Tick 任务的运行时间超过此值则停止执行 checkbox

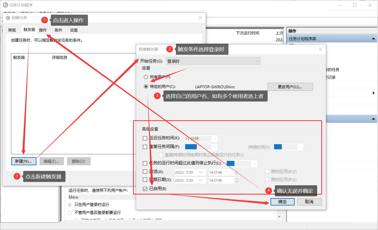point(145,163)
